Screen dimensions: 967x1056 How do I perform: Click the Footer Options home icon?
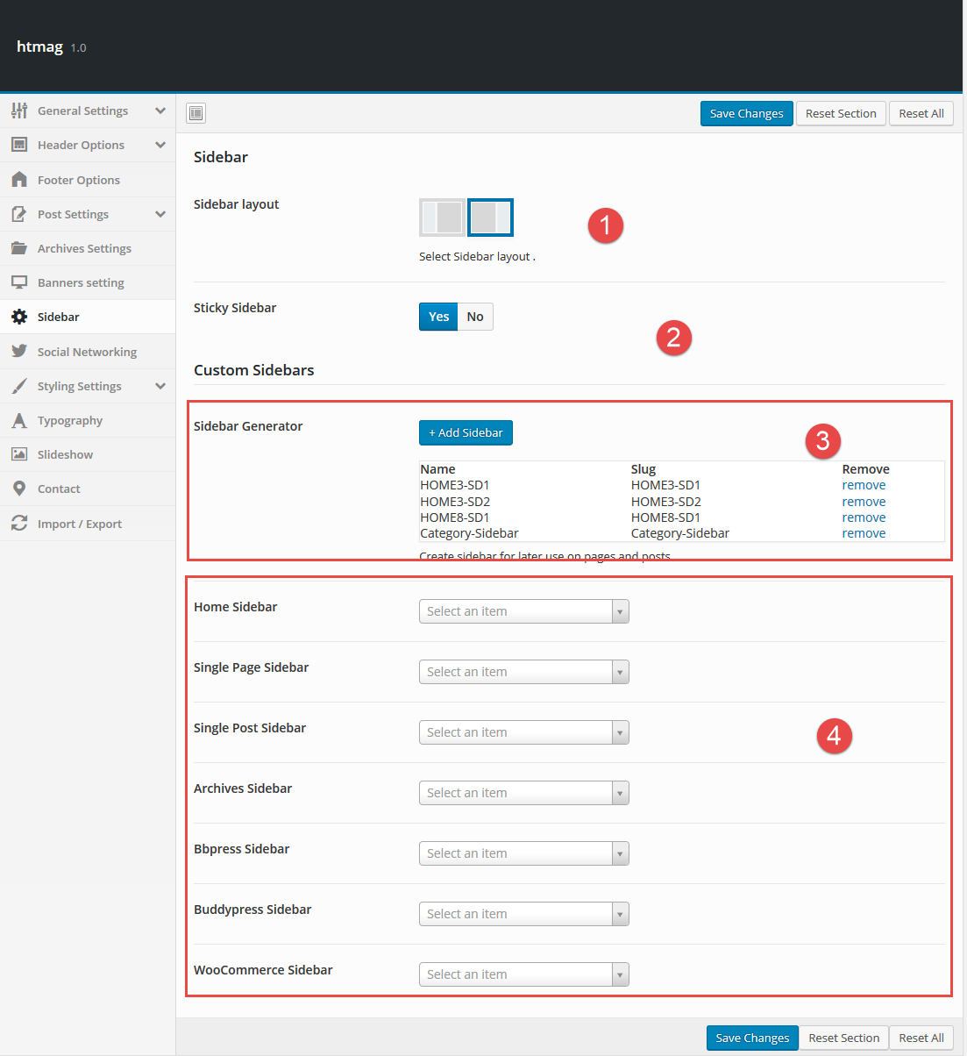tap(19, 180)
